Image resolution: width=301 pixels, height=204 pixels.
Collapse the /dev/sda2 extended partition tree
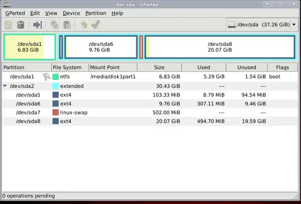5,86
